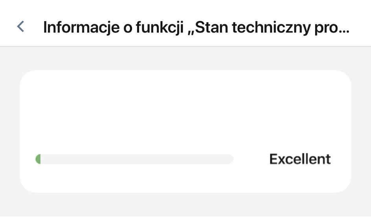Click the white card's space between bar and "Excellent"
The width and height of the screenshot is (371, 222).
(252, 159)
